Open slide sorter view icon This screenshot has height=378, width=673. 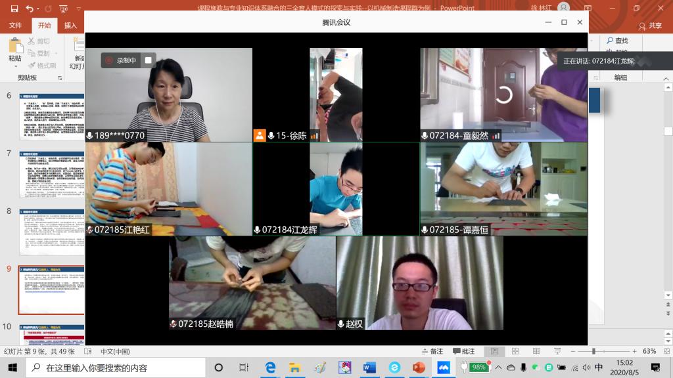(515, 351)
